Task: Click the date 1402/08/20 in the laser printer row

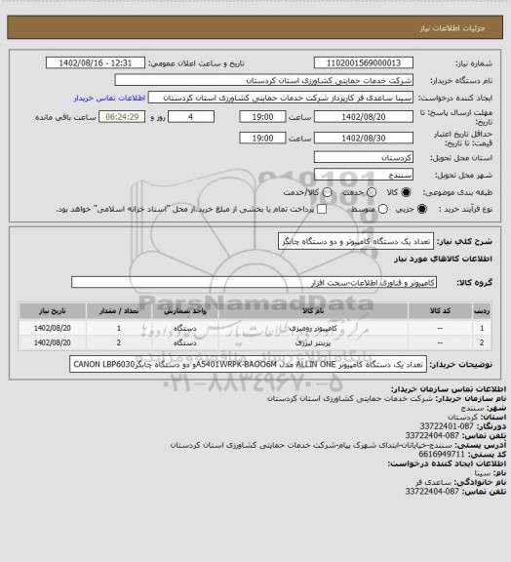Action: click(x=53, y=342)
